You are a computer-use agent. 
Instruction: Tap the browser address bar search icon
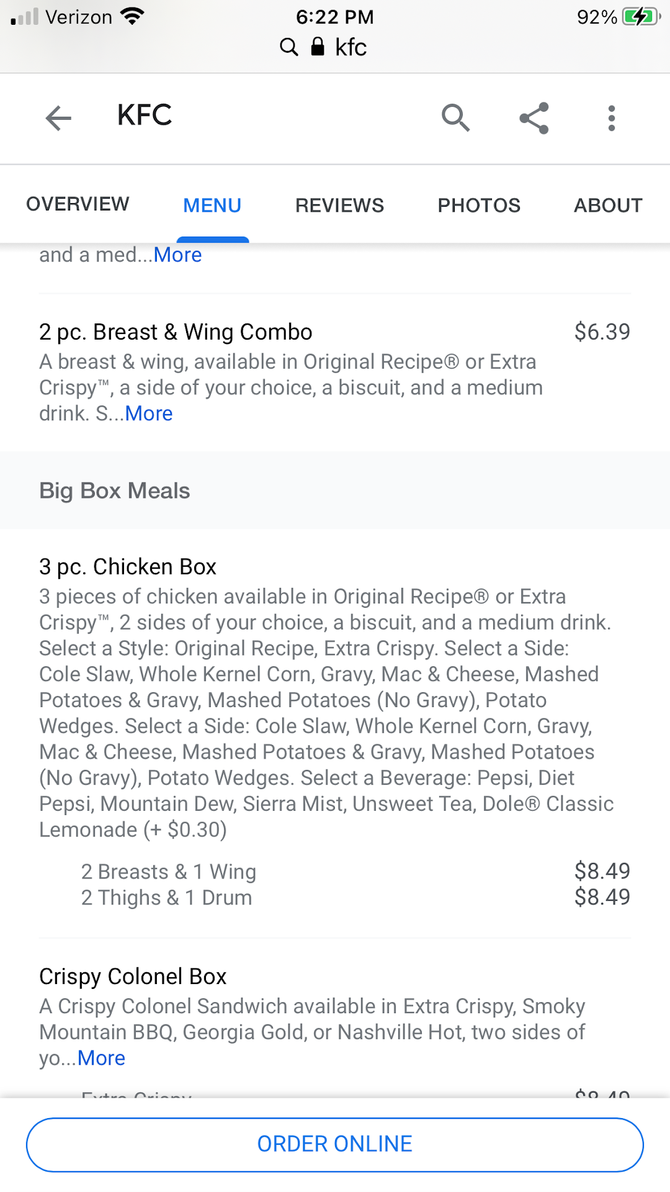(289, 47)
